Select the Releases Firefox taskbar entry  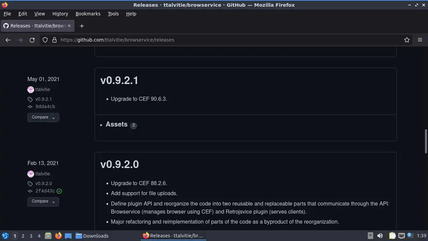[x=173, y=236]
